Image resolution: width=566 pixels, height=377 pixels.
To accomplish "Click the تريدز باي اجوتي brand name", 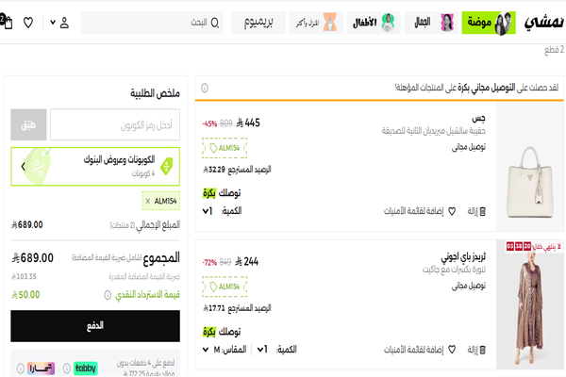I will pyautogui.click(x=463, y=256).
